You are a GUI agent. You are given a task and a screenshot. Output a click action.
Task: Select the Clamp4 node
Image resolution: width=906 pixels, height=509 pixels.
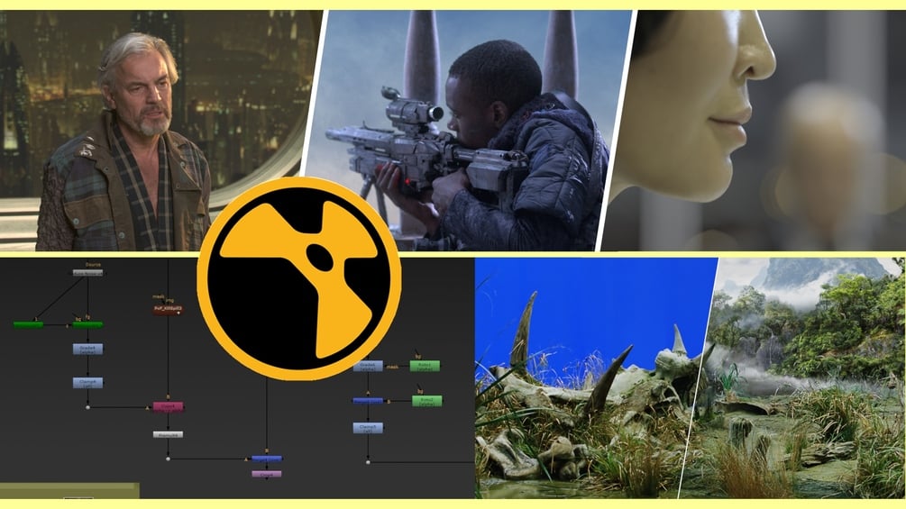click(87, 383)
